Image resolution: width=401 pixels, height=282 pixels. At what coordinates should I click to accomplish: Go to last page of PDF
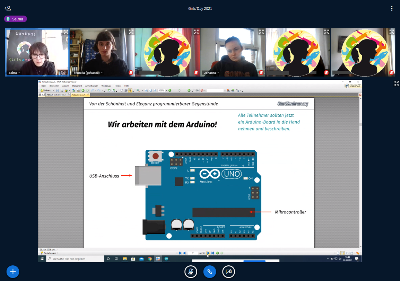pyautogui.click(x=212, y=253)
